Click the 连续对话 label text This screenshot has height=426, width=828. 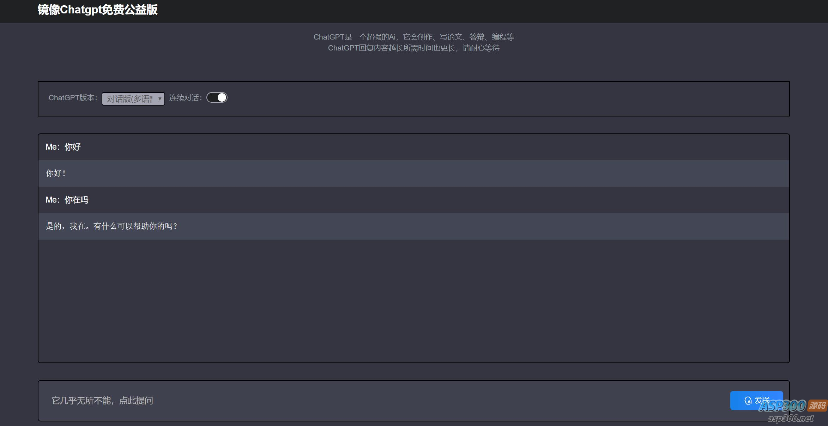[185, 98]
